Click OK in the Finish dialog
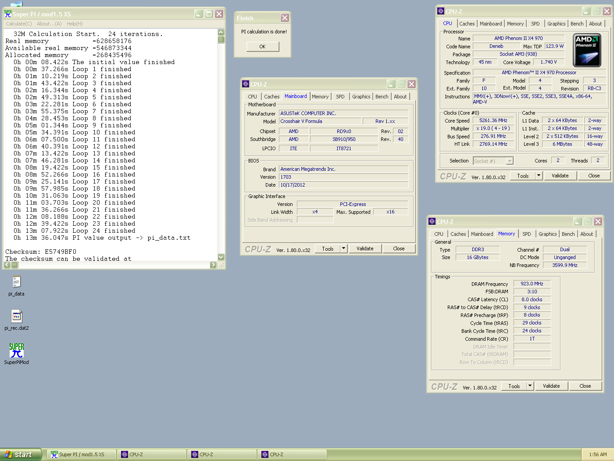 tap(262, 47)
